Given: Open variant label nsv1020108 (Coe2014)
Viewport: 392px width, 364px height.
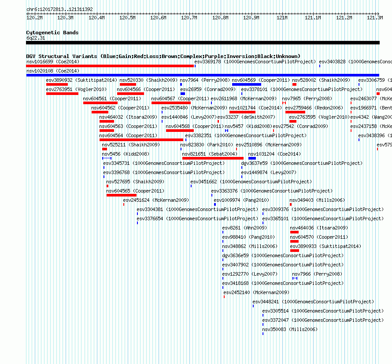Looking at the screenshot, I should tap(53, 71).
